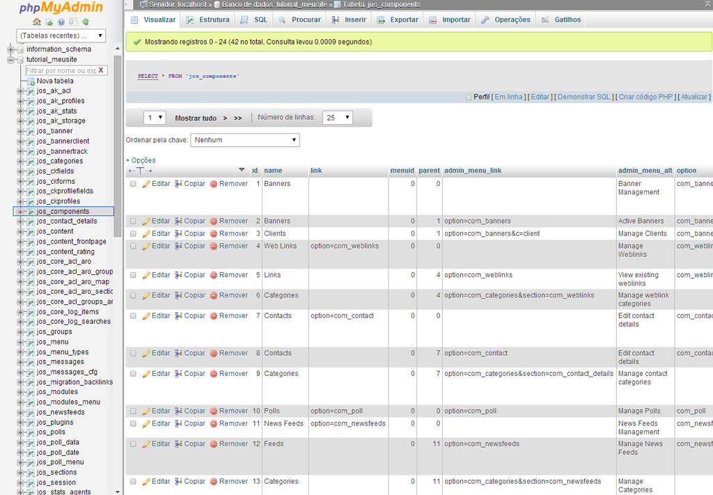Image resolution: width=713 pixels, height=495 pixels.
Task: Click the Exportar tab icon
Action: coord(381,20)
